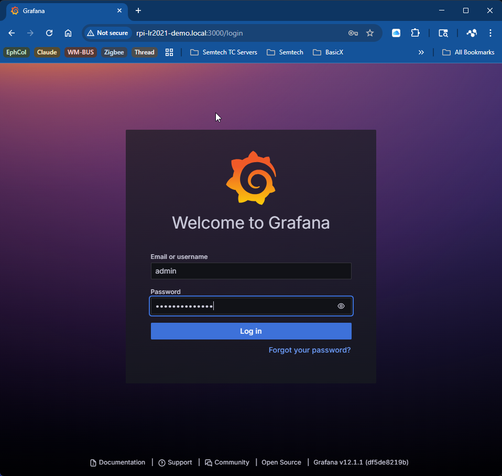Viewport: 502px width, 476px height.
Task: Close the browser window
Action: tap(490, 10)
